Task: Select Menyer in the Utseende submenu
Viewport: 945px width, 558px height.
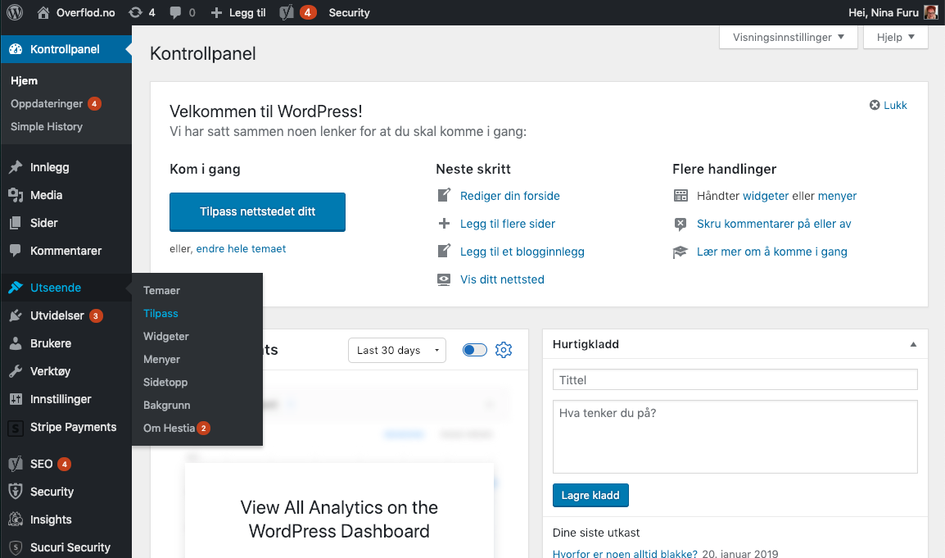Action: 161,359
